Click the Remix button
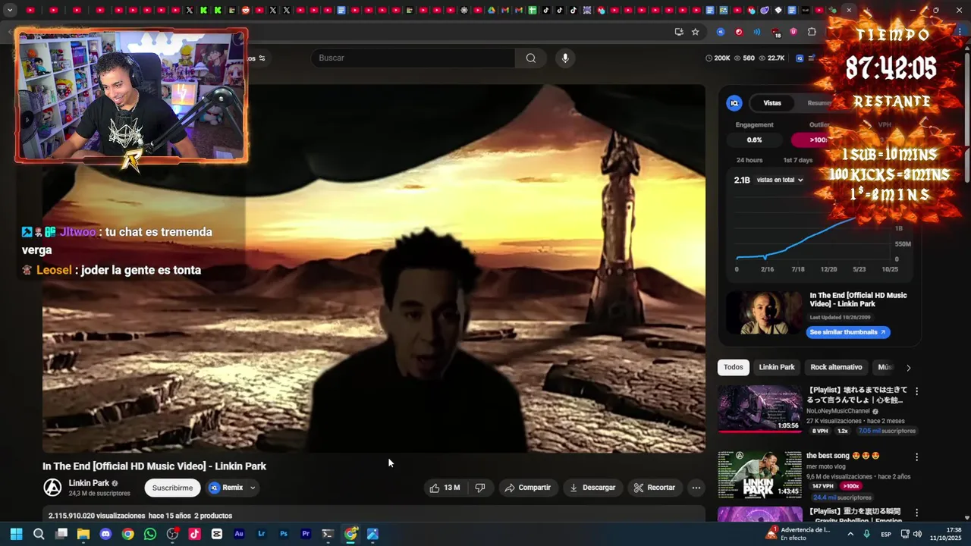Viewport: 971px width, 546px height. tap(226, 488)
